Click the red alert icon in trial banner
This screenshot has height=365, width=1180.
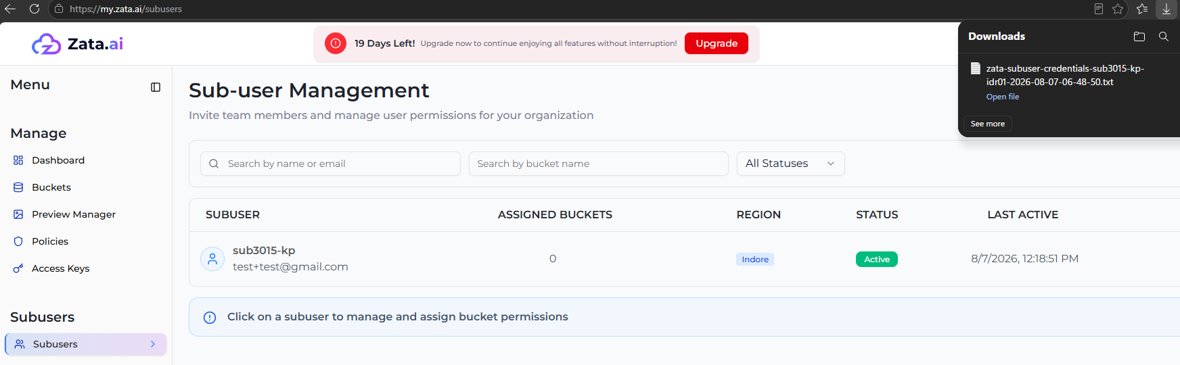pos(336,43)
